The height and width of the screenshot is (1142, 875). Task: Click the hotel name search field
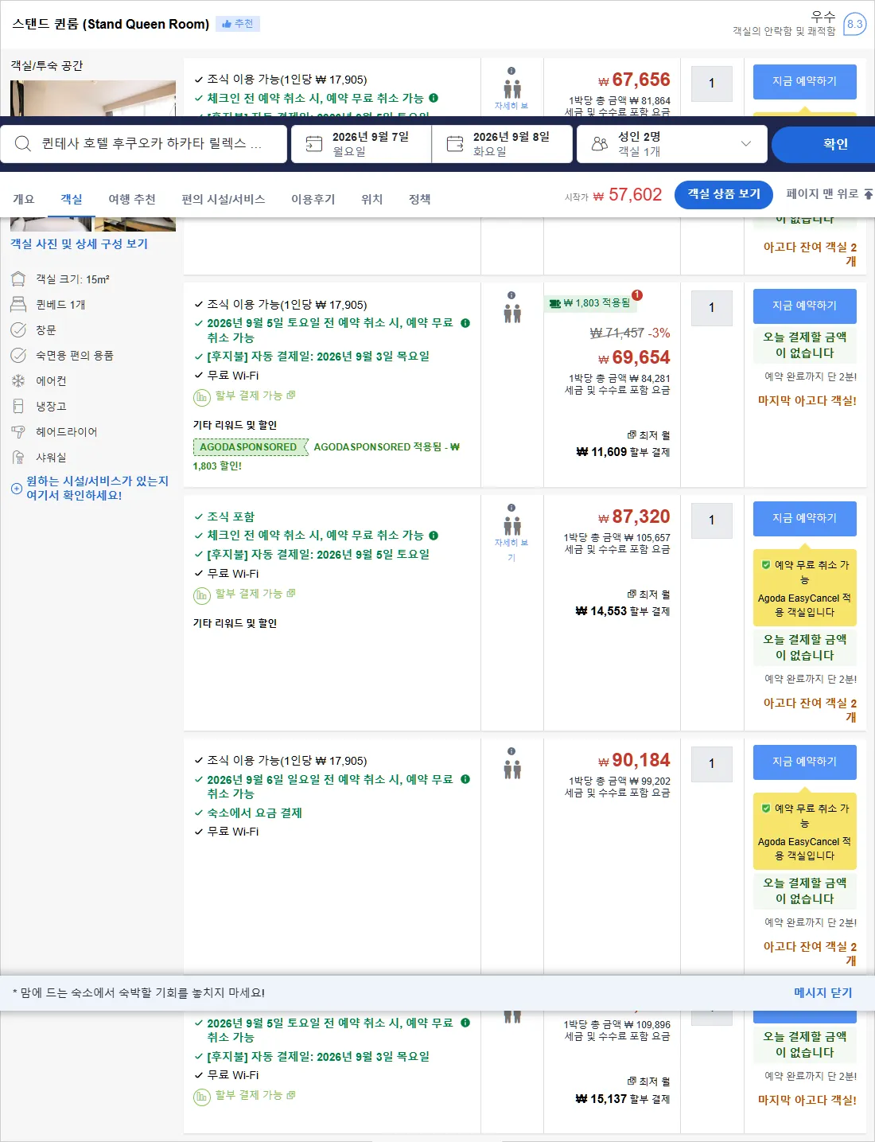(144, 144)
